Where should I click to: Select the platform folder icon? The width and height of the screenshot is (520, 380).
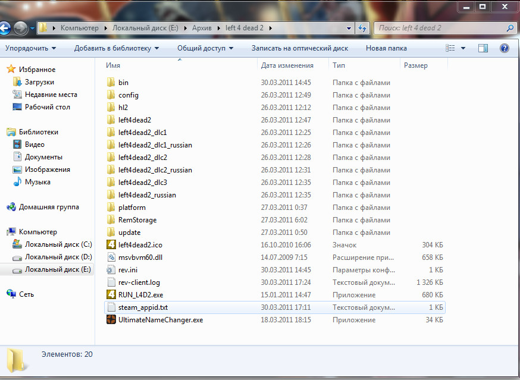pos(111,207)
